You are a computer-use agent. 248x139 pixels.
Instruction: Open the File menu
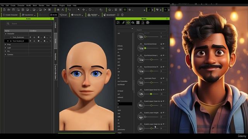2,5
